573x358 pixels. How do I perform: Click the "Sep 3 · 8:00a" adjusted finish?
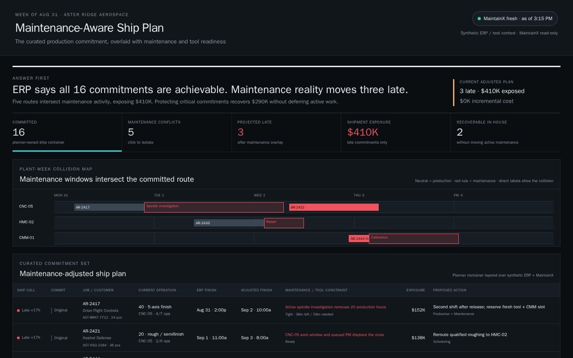(254, 337)
